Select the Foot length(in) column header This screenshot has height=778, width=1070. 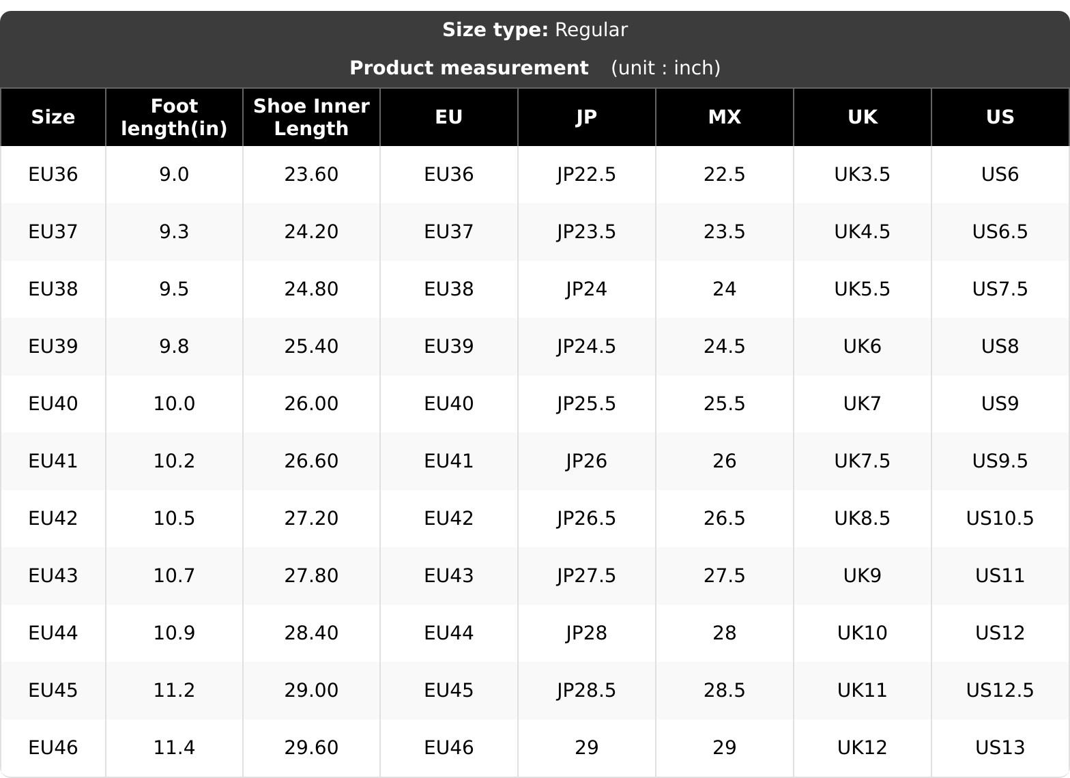[x=174, y=117]
